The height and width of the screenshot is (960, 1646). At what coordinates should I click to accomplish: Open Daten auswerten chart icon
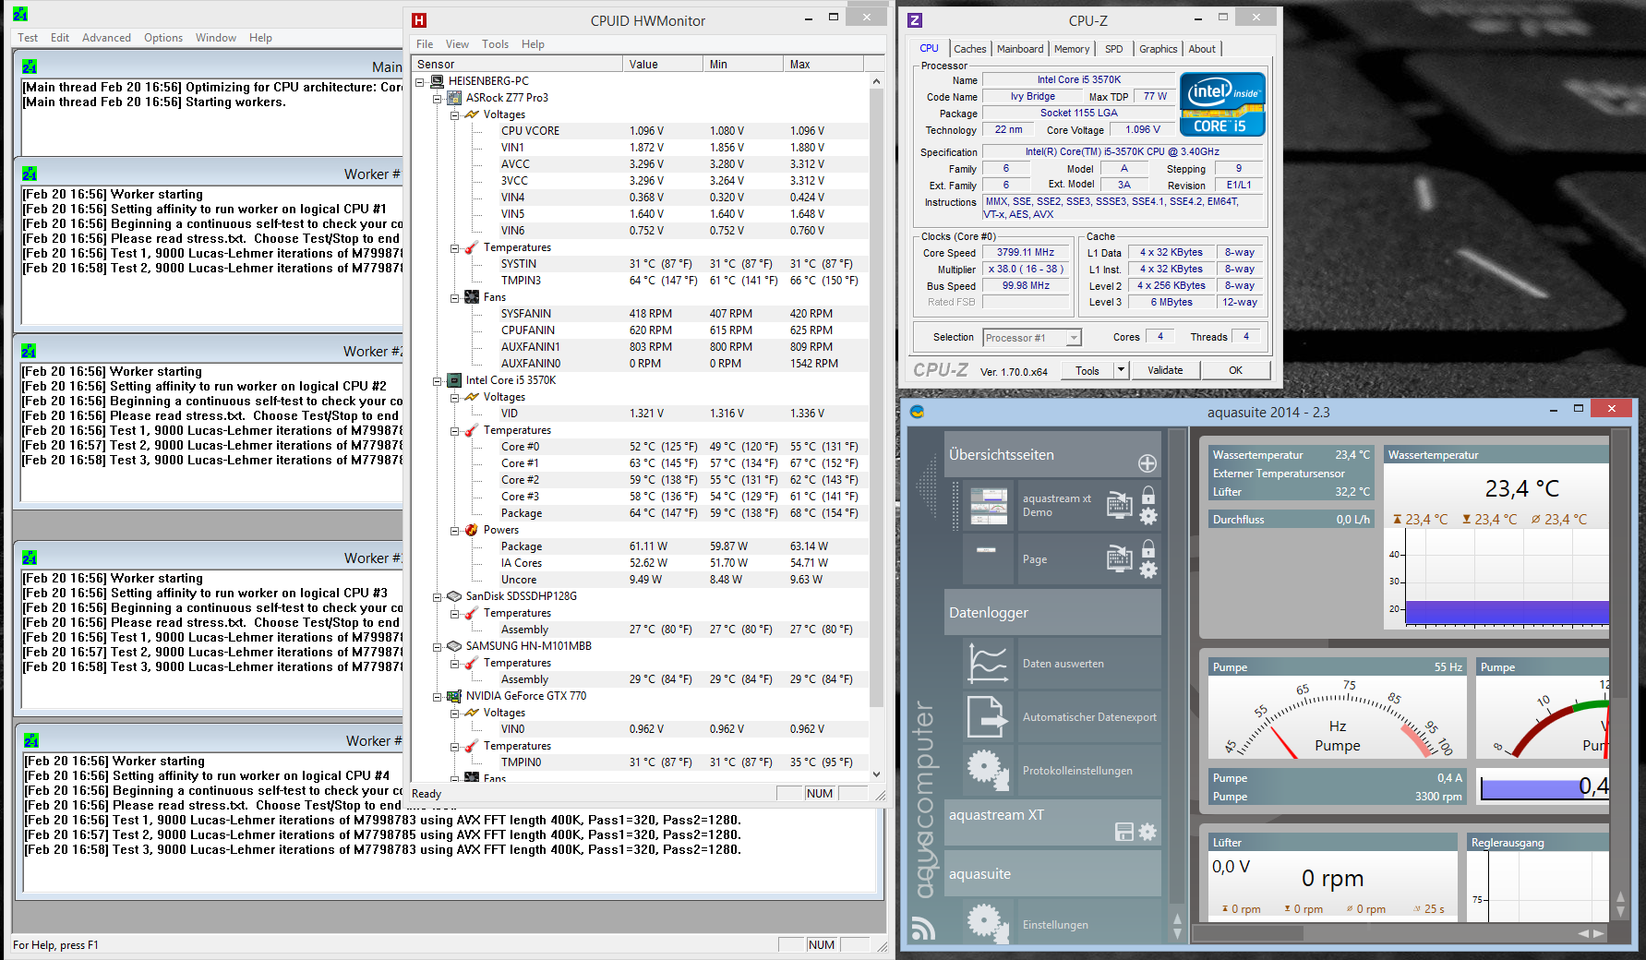point(988,663)
